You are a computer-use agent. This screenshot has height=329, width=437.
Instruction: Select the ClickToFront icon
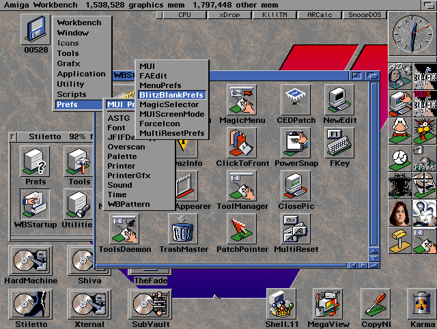(242, 143)
